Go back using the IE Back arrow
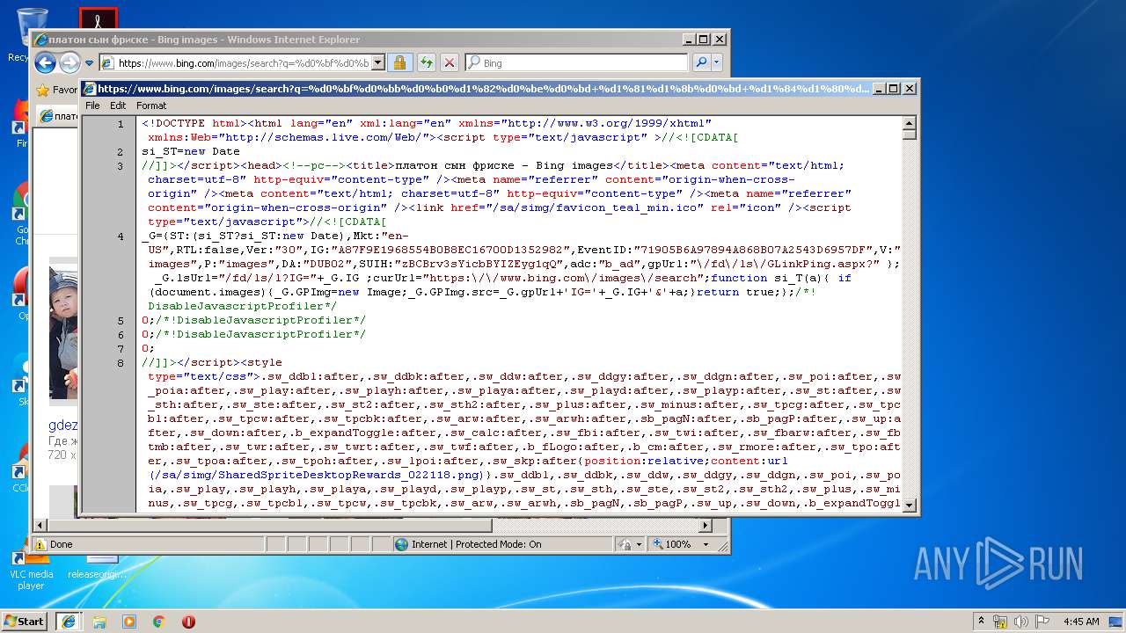 (46, 62)
